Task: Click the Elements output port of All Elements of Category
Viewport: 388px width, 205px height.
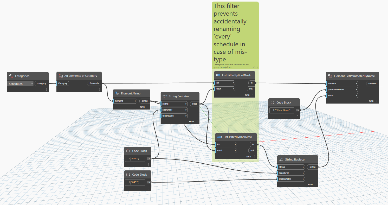Action: [x=94, y=83]
